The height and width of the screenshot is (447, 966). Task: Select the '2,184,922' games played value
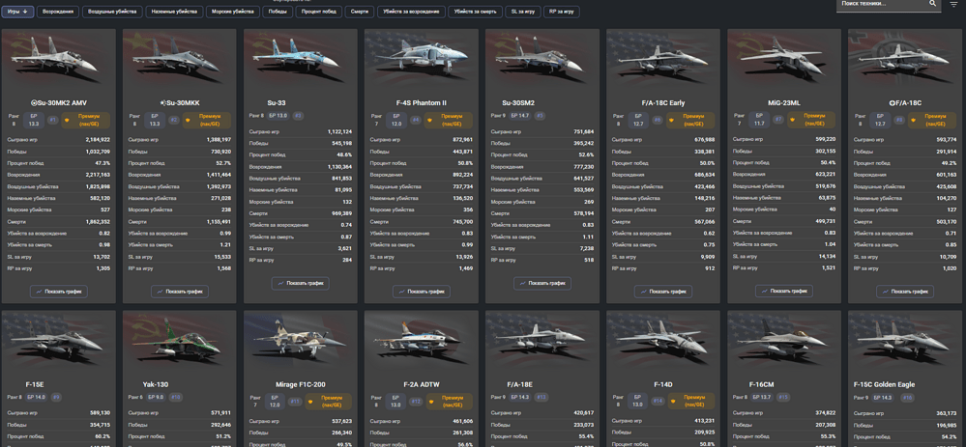point(98,140)
